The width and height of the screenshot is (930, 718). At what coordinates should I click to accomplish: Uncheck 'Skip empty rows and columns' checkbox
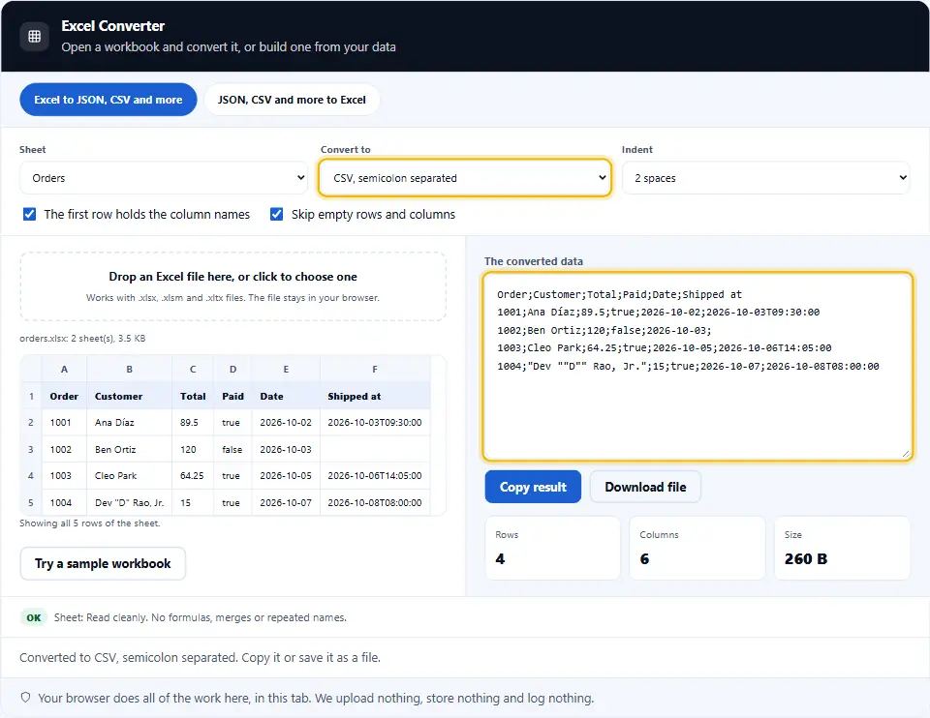pyautogui.click(x=276, y=214)
